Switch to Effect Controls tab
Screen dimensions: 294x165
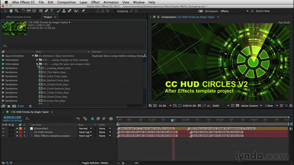tap(19, 17)
